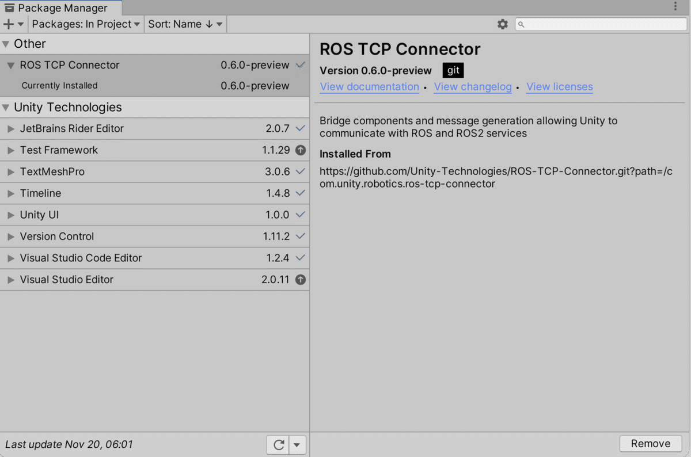
Task: Collapse the Other package group
Action: click(x=6, y=44)
